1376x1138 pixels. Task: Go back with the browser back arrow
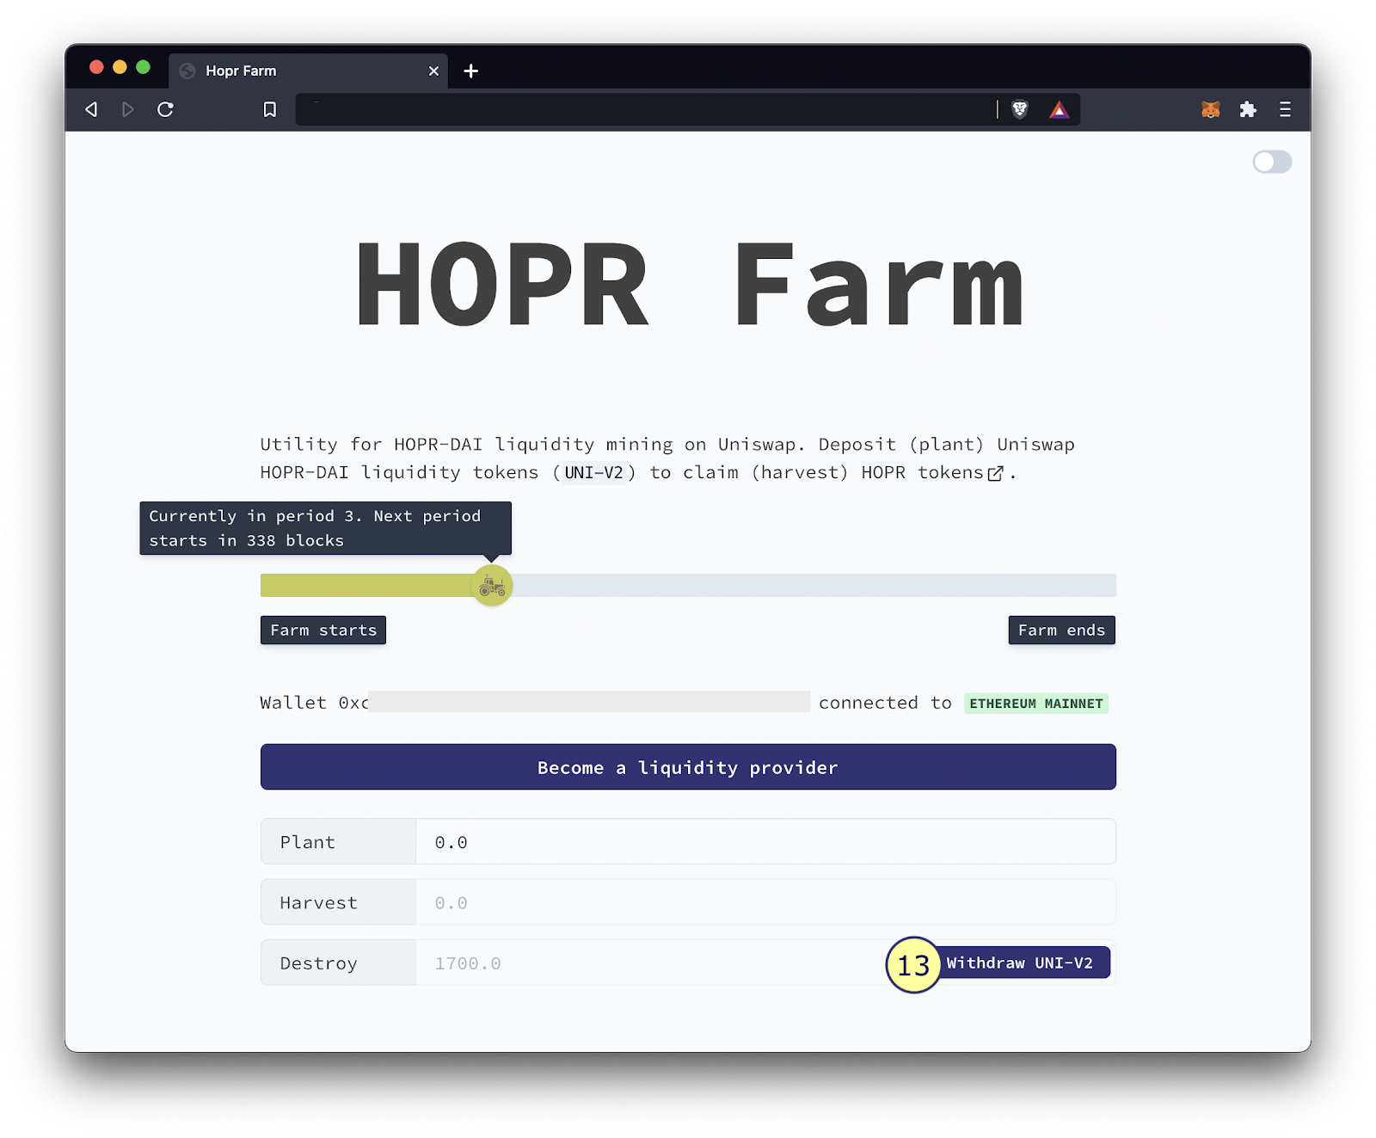pyautogui.click(x=91, y=109)
